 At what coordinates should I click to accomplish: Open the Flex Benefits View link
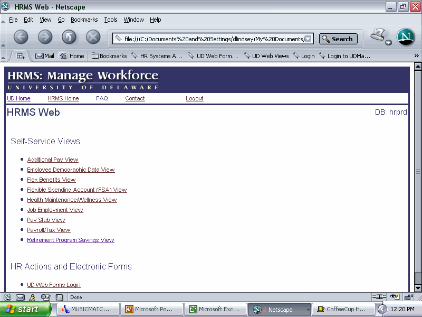pos(51,180)
